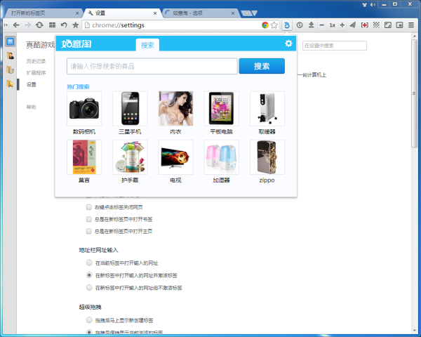Check 总是在新标签页中打开主页 option
421x337 pixels.
point(89,231)
